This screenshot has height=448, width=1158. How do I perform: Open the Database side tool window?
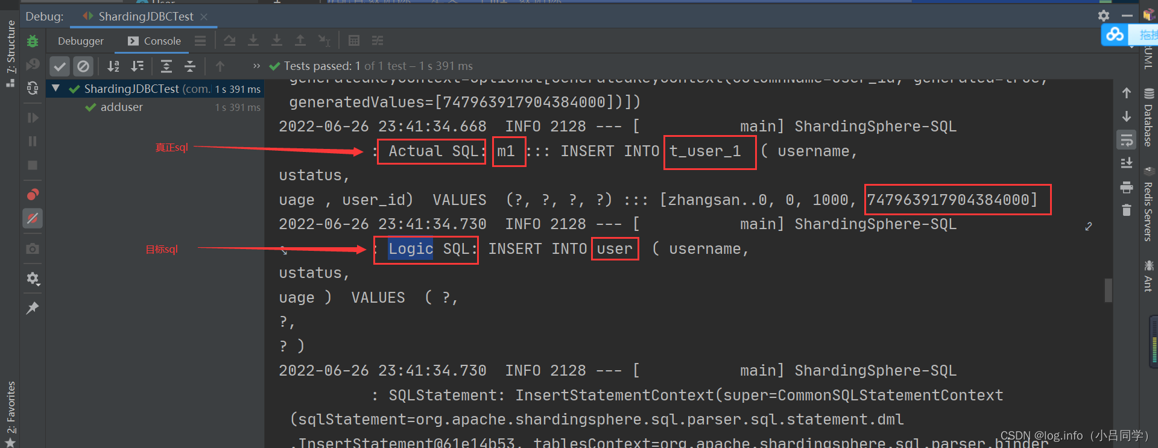point(1148,117)
